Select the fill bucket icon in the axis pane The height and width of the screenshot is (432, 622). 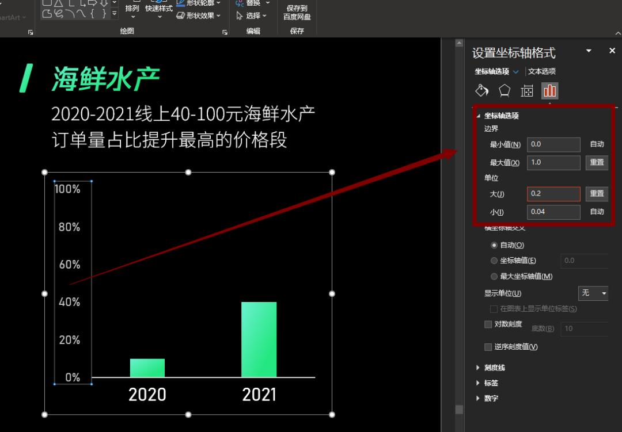pos(481,90)
